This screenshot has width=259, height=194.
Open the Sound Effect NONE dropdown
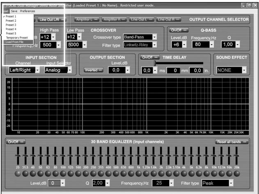pyautogui.click(x=244, y=70)
